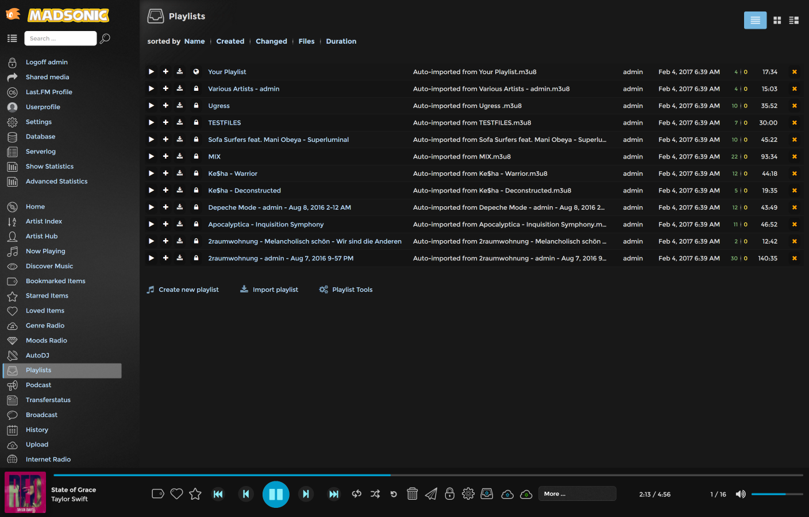This screenshot has height=517, width=809.
Task: Mute audio with the speaker icon
Action: click(741, 494)
